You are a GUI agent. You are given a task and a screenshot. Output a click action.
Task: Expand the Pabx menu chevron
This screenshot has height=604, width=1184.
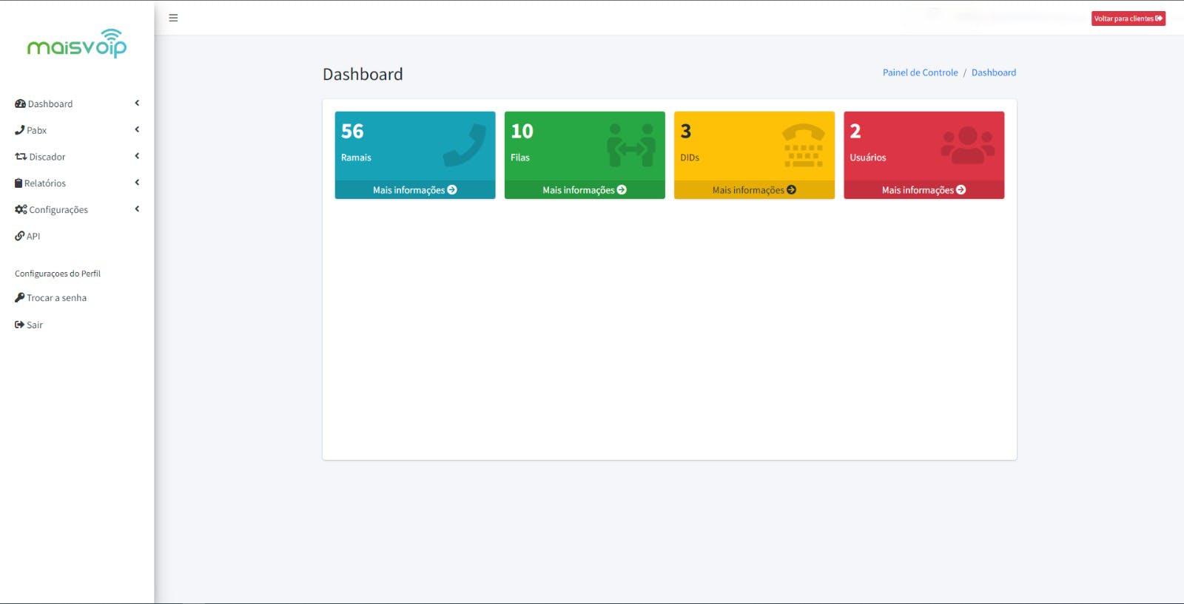[137, 129]
